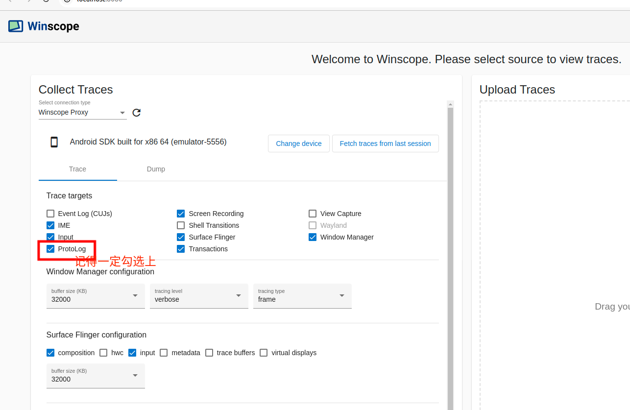Toggle the composition flag checkbox
Viewport: 630px width, 410px height.
[x=50, y=353]
